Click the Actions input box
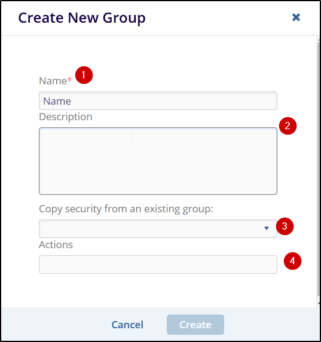The image size is (321, 342). coord(158,264)
